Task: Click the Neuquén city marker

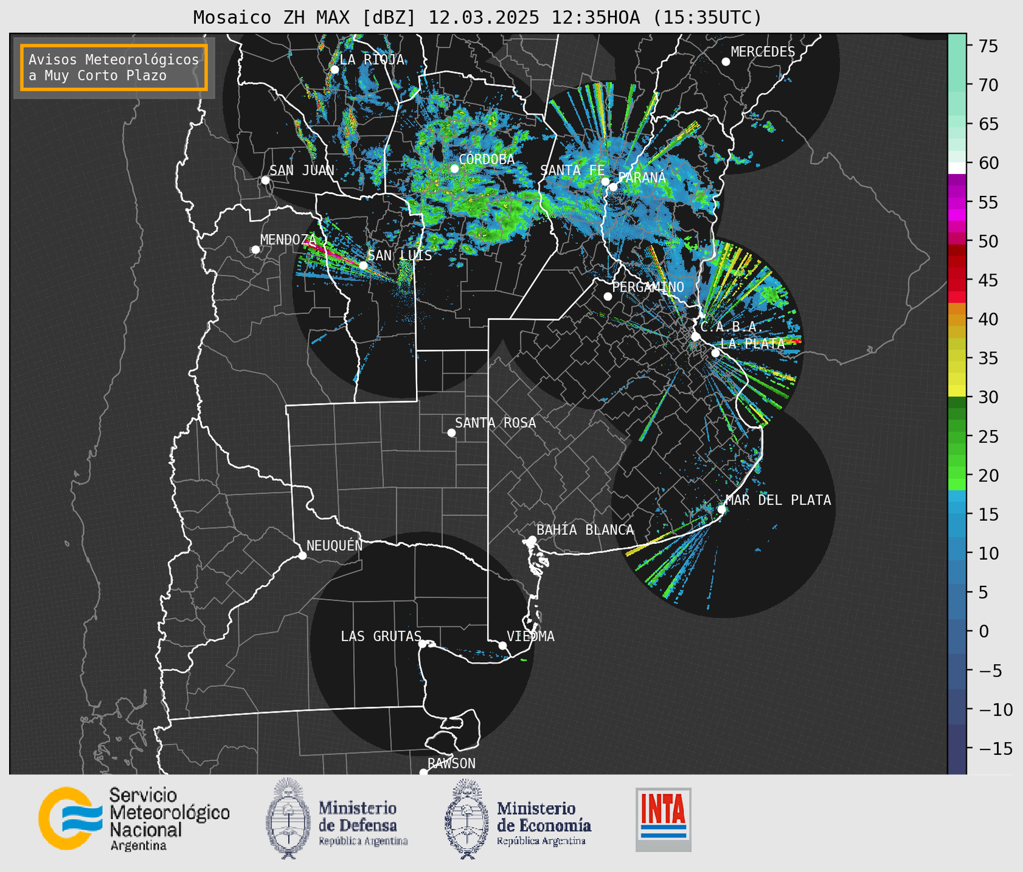Action: click(x=302, y=555)
